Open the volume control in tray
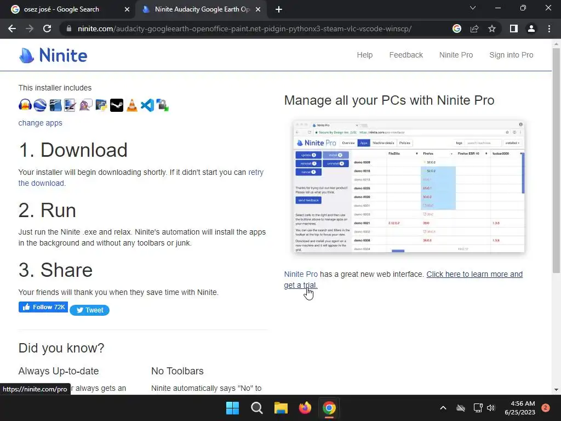The width and height of the screenshot is (561, 421). point(491,408)
